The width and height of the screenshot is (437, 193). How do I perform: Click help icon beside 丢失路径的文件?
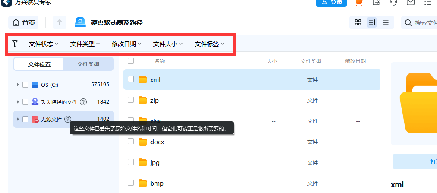click(x=83, y=102)
